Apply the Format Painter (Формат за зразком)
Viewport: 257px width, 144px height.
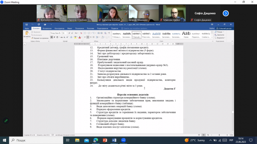coord(40,38)
